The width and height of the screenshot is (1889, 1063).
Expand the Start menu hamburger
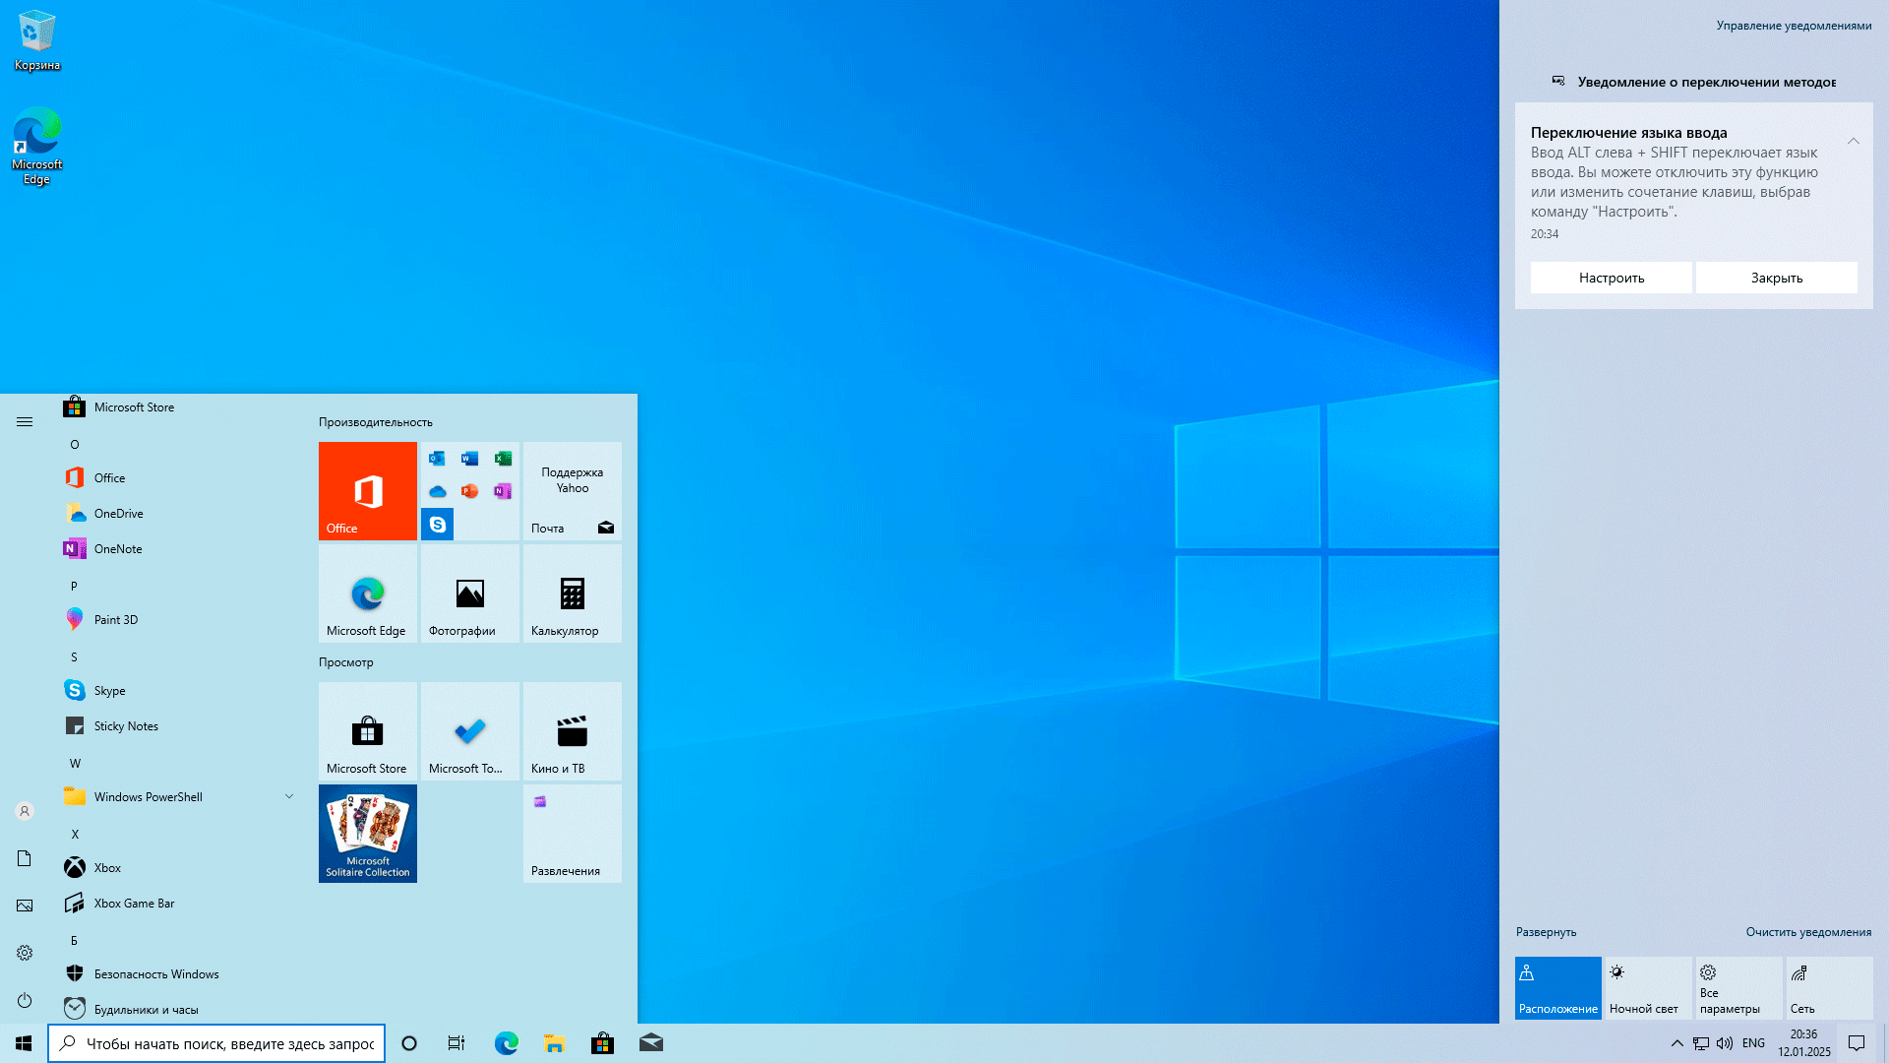[x=25, y=421]
